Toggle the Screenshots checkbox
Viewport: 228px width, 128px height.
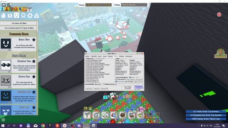pos(116,81)
